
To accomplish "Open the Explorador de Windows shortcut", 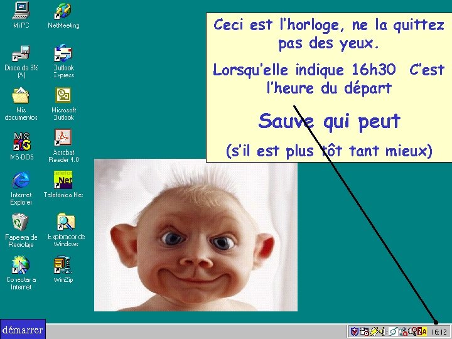I will [66, 230].
